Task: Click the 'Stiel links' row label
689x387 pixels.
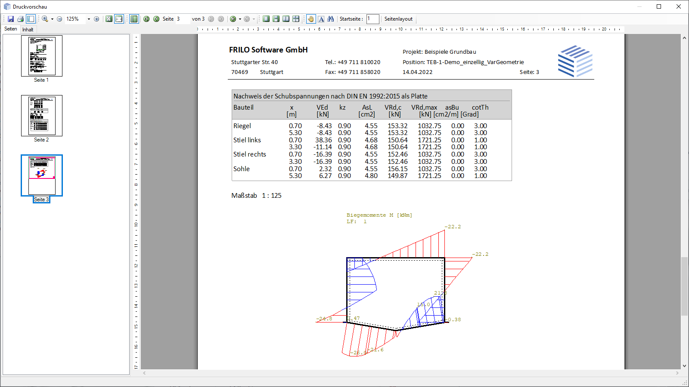Action: 247,140
